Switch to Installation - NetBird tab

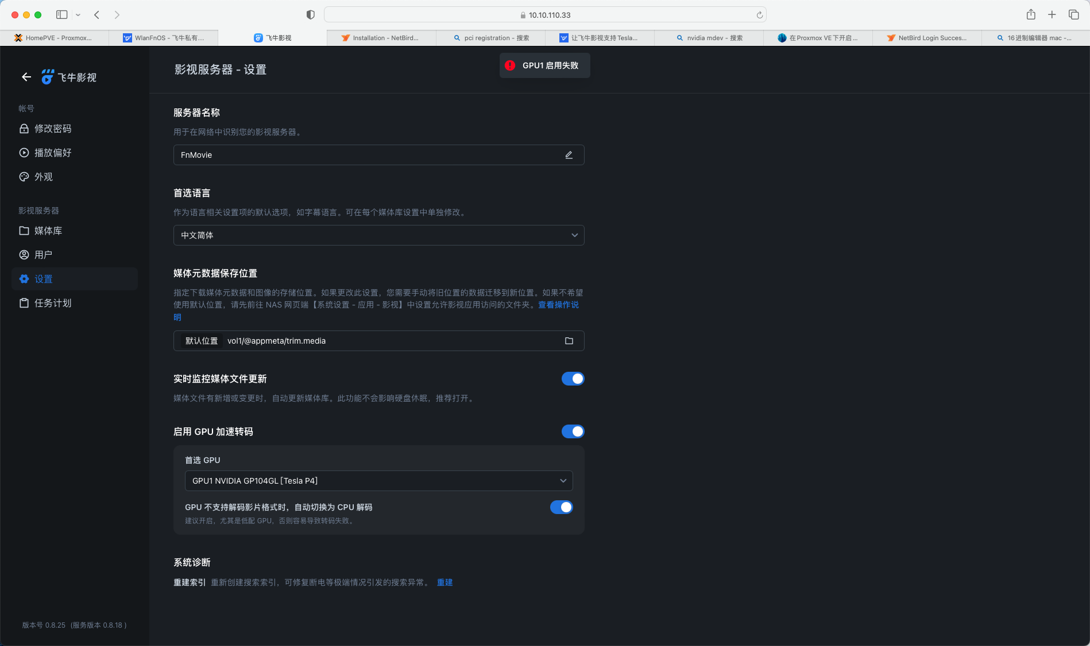click(381, 38)
